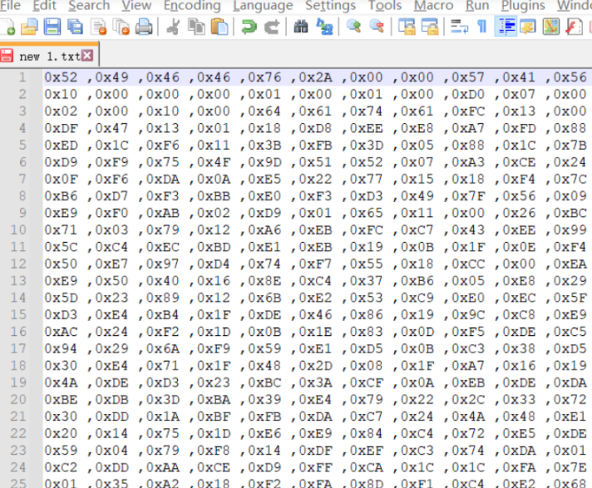
Task: Print the document with the printer icon
Action: 144,27
